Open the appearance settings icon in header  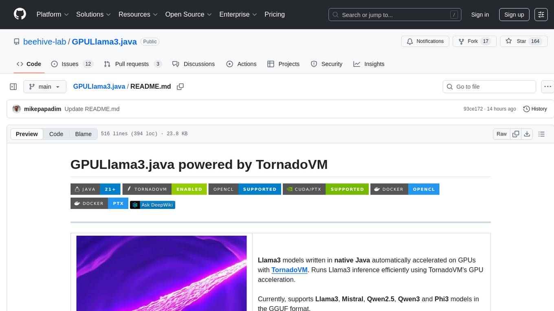pos(541,15)
